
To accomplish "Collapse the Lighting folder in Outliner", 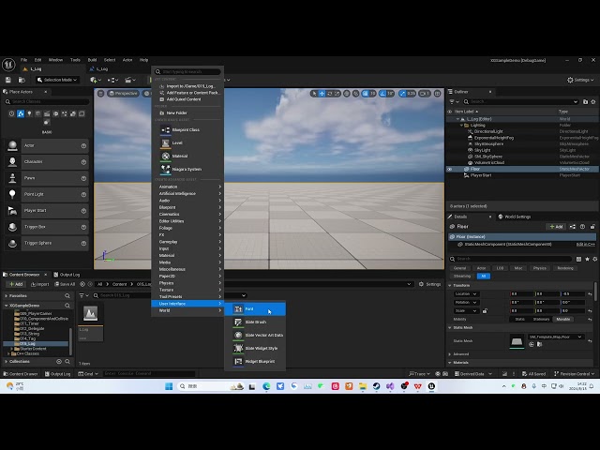I will point(461,125).
